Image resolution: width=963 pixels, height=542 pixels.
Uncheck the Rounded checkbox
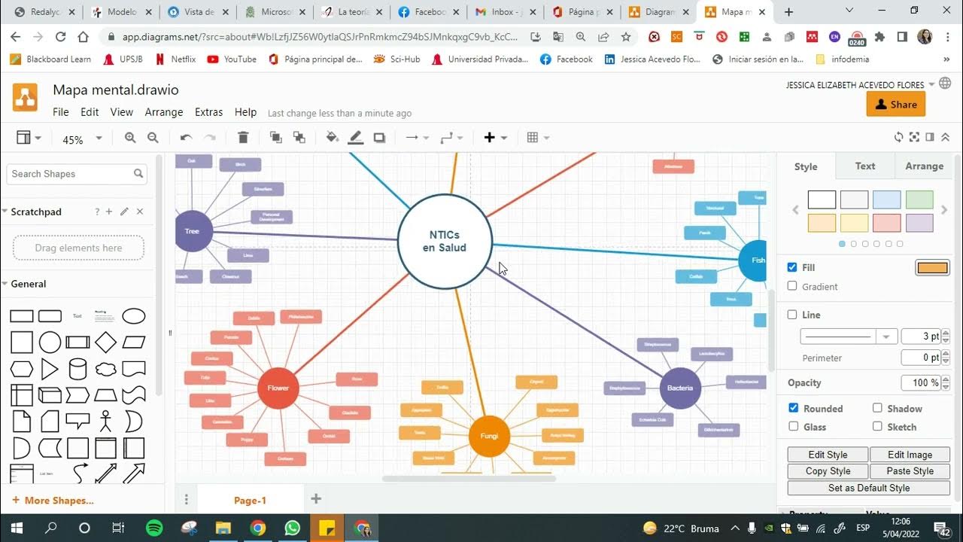click(x=794, y=408)
